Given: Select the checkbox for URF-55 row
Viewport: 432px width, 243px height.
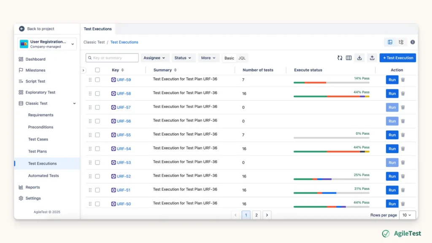Looking at the screenshot, I should coord(97,135).
